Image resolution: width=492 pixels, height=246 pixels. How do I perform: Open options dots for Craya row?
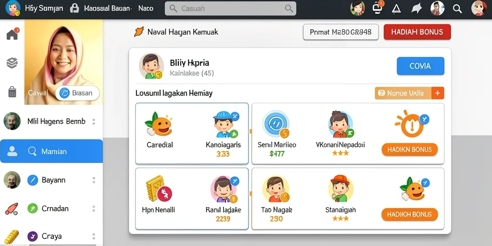(x=94, y=236)
